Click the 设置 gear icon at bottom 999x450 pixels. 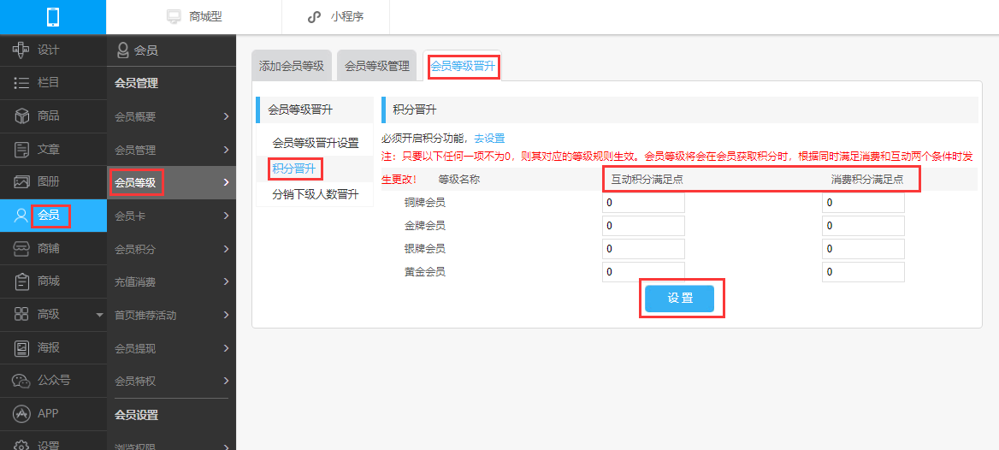21,445
